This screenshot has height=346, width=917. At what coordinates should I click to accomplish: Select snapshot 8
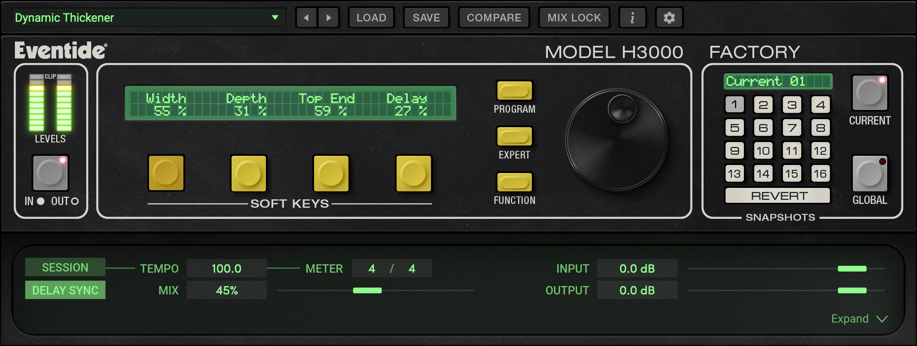[x=820, y=128]
